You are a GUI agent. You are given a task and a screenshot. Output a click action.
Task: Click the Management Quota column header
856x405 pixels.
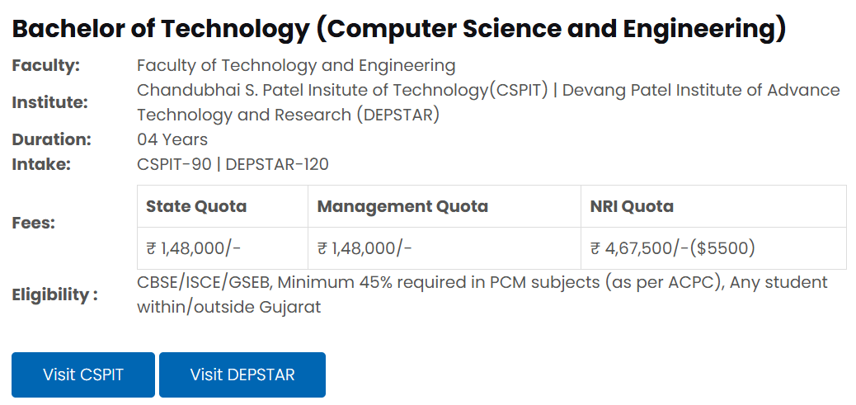click(x=402, y=206)
